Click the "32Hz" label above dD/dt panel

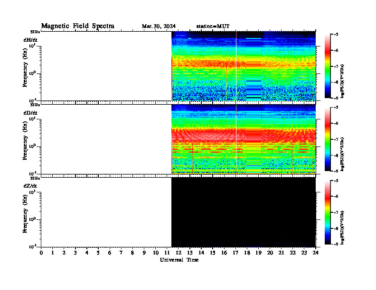(35, 105)
